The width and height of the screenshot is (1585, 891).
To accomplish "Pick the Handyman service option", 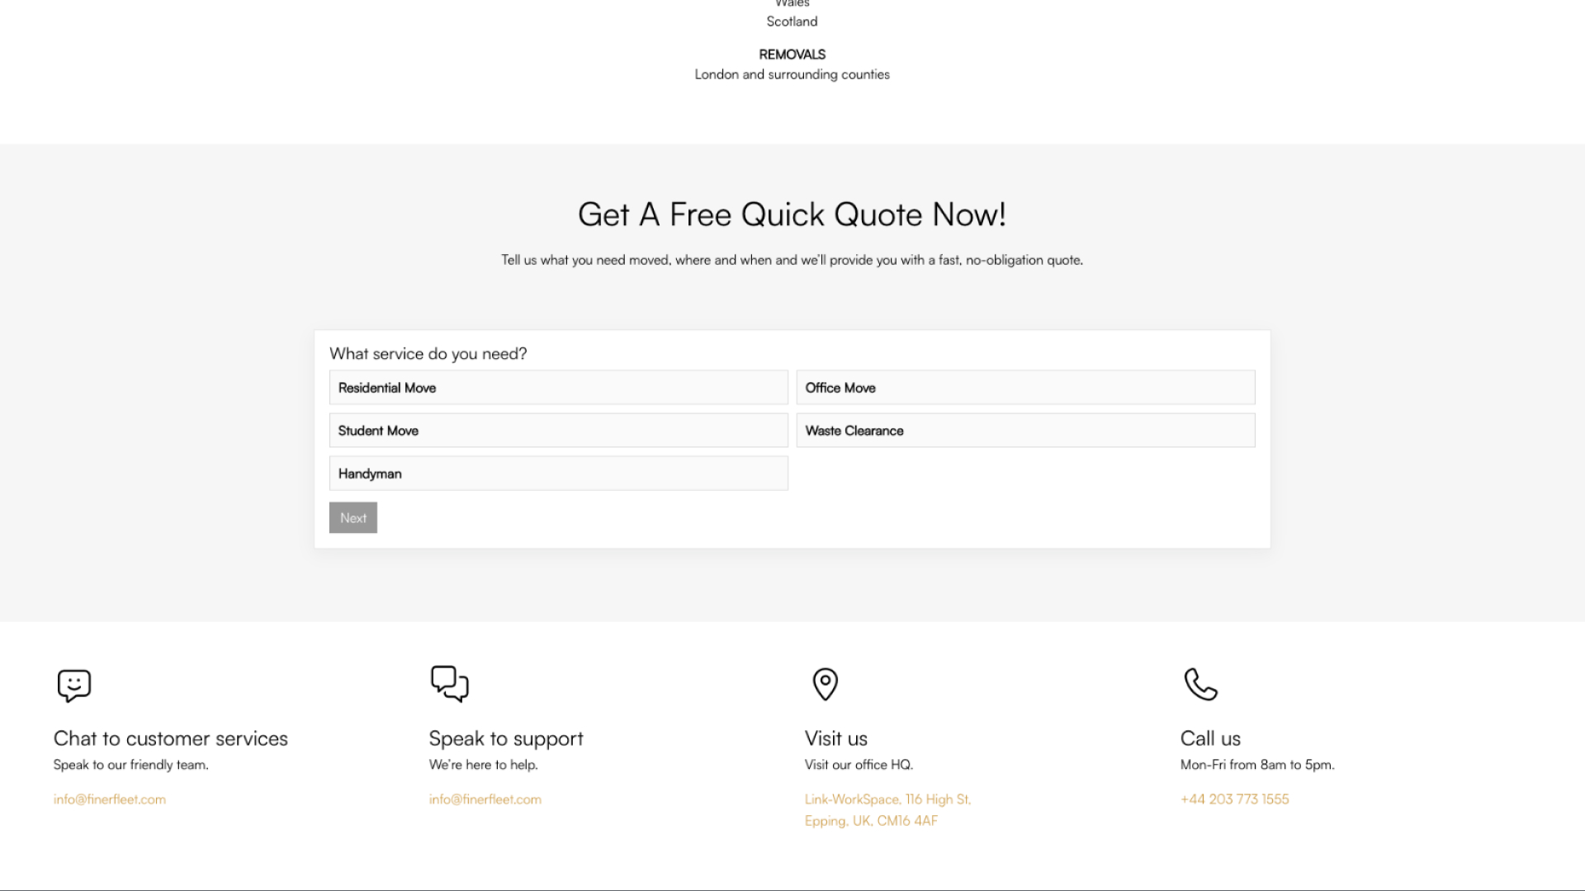I will point(558,474).
